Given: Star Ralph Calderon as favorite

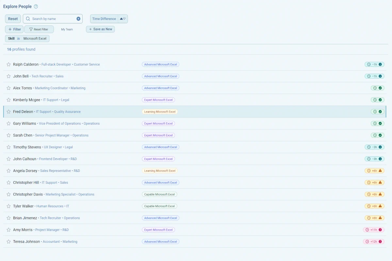Looking at the screenshot, I should 9,65.
